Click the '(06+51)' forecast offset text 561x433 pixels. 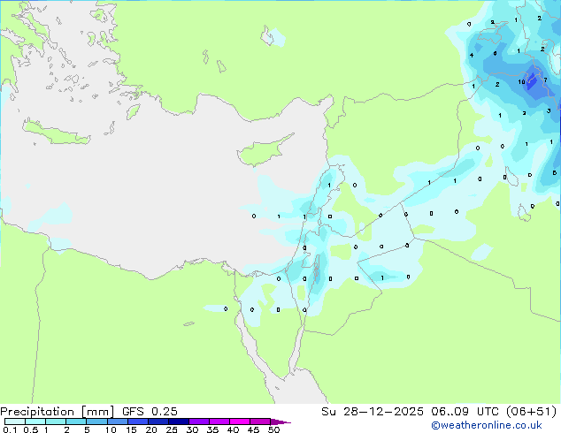point(533,412)
